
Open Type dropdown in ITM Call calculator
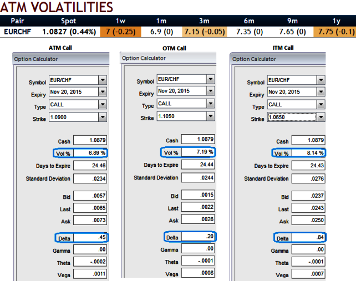[321, 104]
